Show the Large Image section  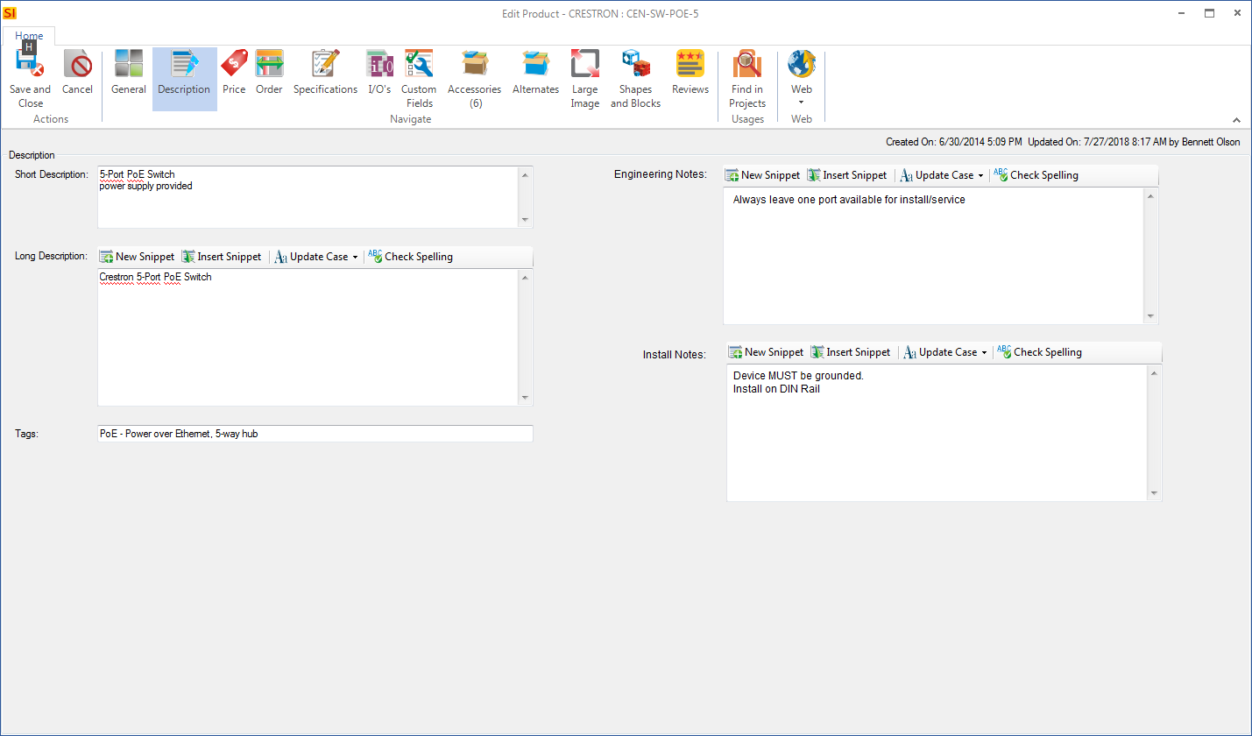point(584,79)
